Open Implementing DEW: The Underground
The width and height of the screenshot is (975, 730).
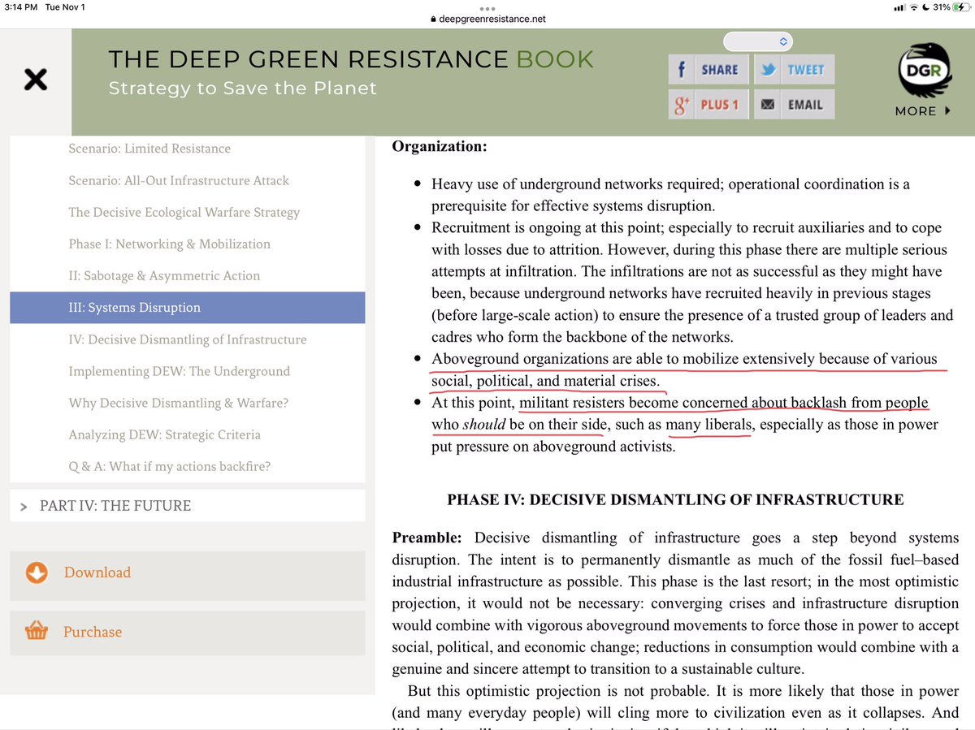(x=179, y=371)
